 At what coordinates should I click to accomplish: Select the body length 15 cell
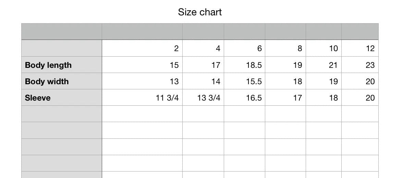click(142, 65)
